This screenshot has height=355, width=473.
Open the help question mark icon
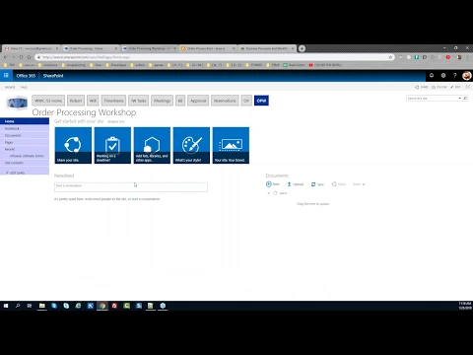[455, 76]
